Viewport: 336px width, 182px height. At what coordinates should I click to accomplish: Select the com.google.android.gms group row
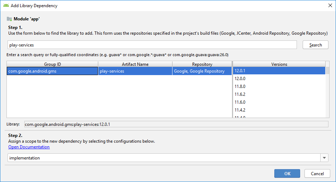tap(52, 71)
